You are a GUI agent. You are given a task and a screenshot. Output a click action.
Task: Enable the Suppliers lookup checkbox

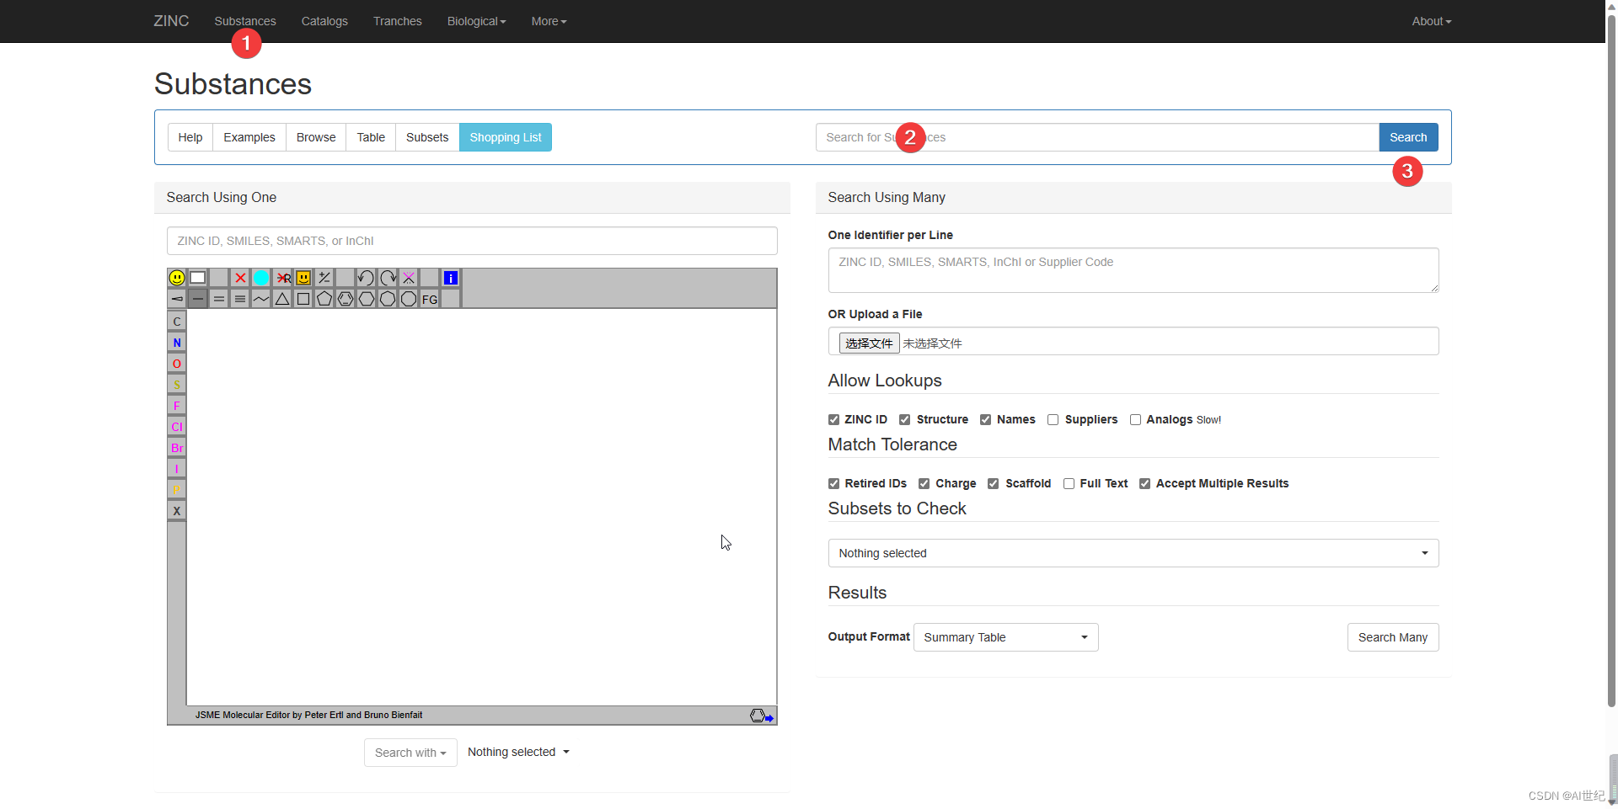(1053, 419)
